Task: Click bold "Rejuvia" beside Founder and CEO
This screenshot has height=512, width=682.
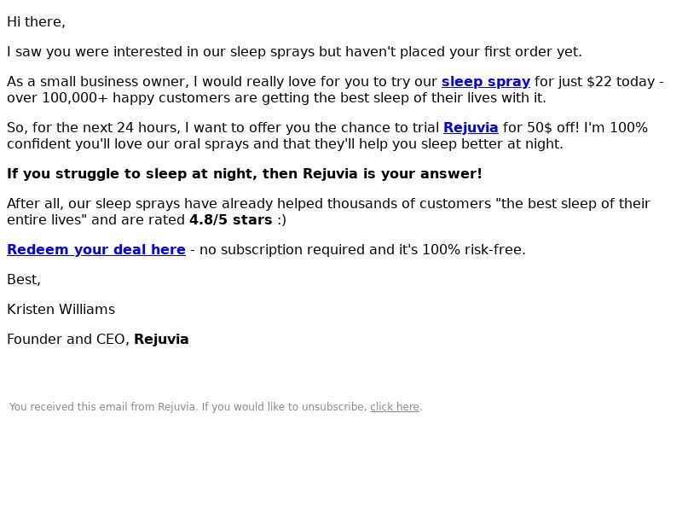Action: (161, 339)
